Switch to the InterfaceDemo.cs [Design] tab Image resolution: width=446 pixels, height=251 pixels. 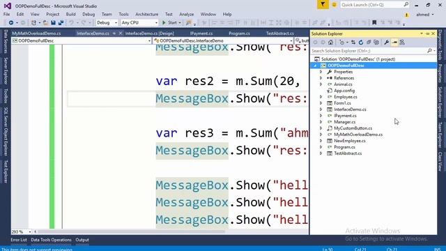point(150,33)
